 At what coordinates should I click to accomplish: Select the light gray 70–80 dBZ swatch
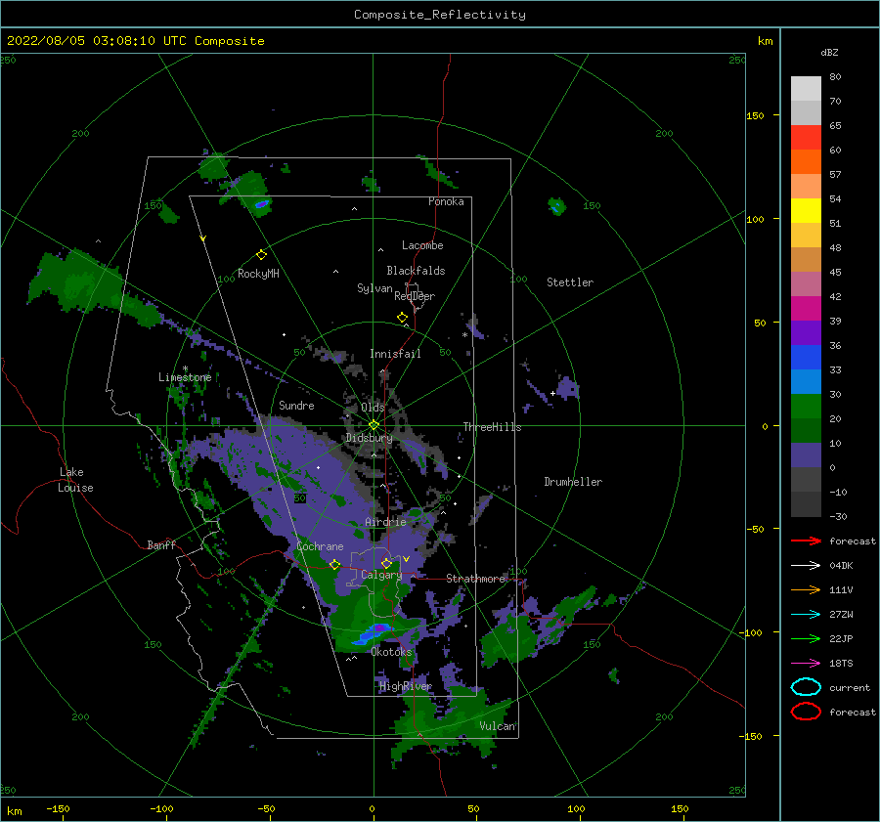click(806, 89)
